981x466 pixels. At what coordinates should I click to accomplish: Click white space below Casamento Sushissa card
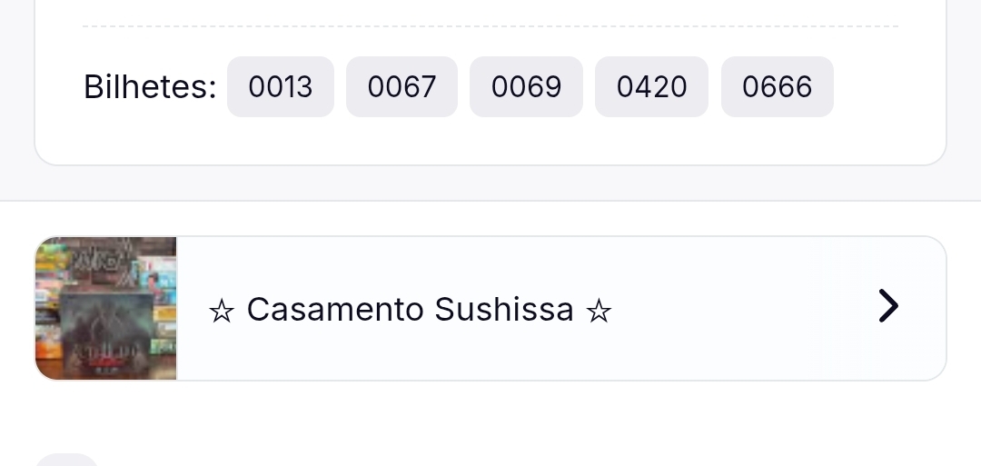(x=490, y=418)
